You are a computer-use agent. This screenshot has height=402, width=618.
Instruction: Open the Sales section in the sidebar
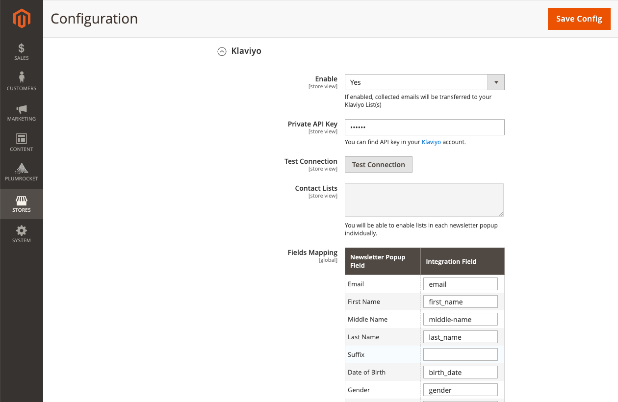[21, 51]
